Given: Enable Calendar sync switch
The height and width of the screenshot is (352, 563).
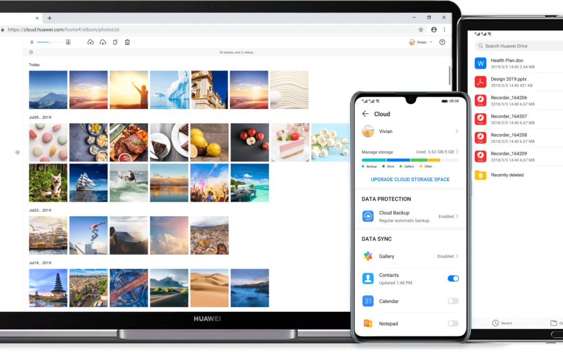Looking at the screenshot, I should point(453,301).
